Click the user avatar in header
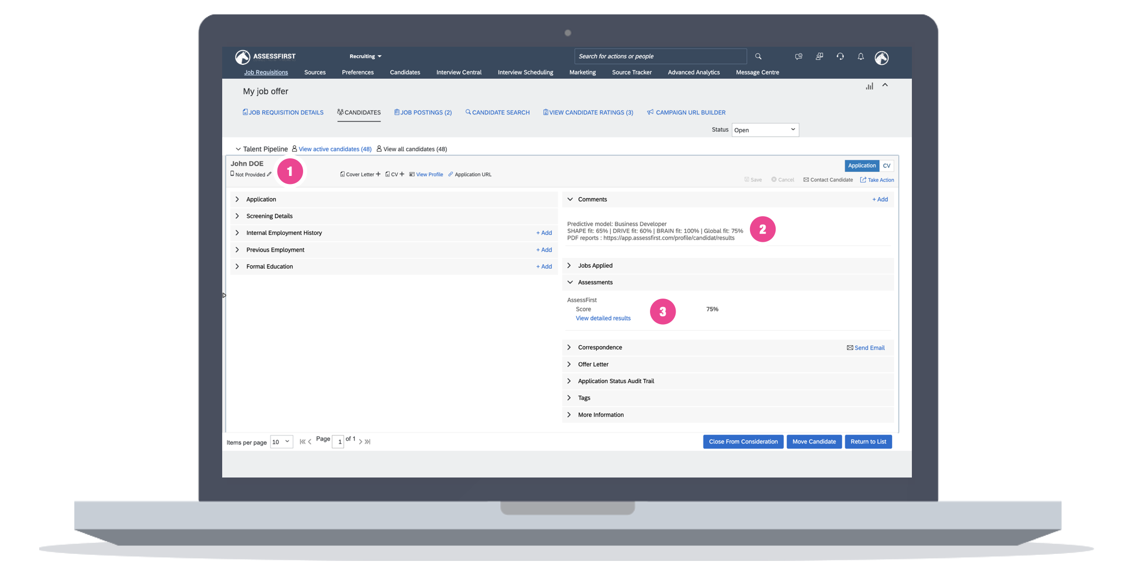The image size is (1122, 572). click(881, 58)
